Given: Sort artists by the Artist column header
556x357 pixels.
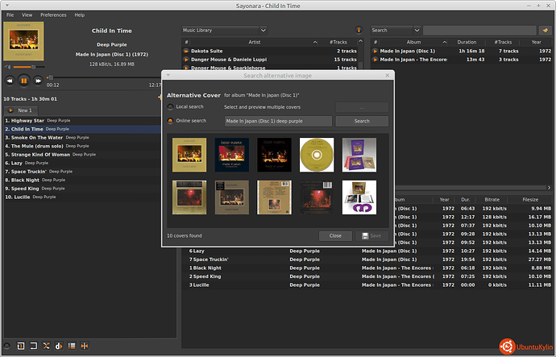Looking at the screenshot, I should coord(255,42).
